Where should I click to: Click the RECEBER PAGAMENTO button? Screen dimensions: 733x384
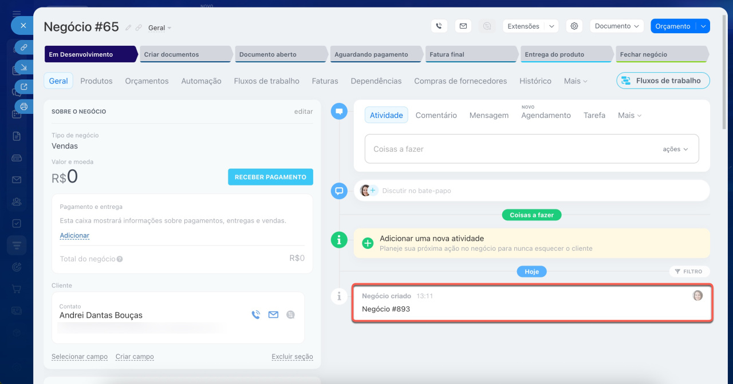point(270,177)
